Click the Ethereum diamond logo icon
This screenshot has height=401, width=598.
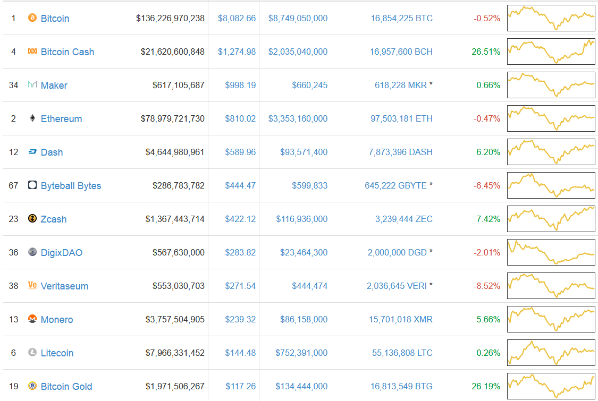coord(32,118)
